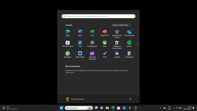Click the power button in Start menu
This screenshot has height=111, width=197.
pos(130,99)
